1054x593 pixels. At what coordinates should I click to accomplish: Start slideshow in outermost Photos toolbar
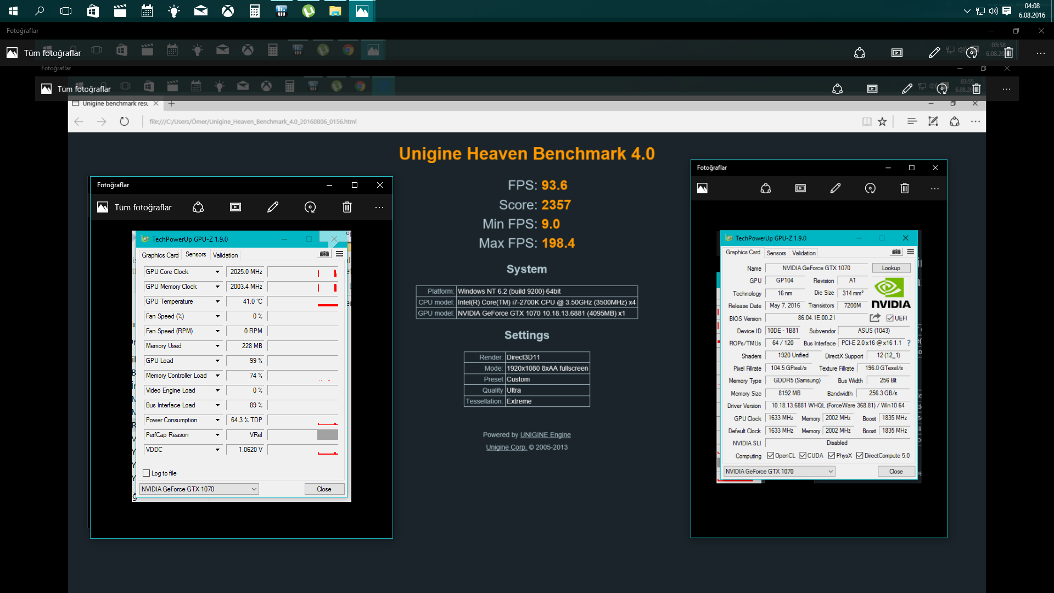pyautogui.click(x=897, y=53)
